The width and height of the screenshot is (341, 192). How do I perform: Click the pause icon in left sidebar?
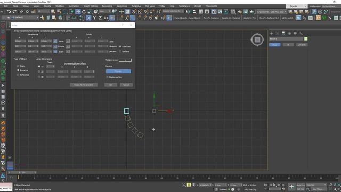click(3, 91)
